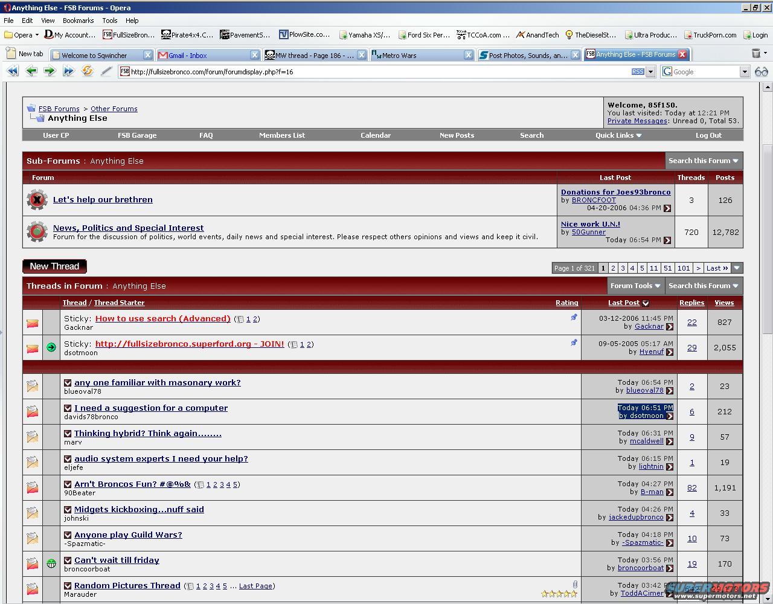Click the glasses icon beside Google search

pos(761,71)
